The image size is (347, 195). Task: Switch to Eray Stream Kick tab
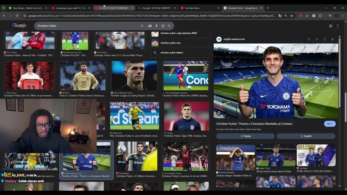[x=27, y=8]
